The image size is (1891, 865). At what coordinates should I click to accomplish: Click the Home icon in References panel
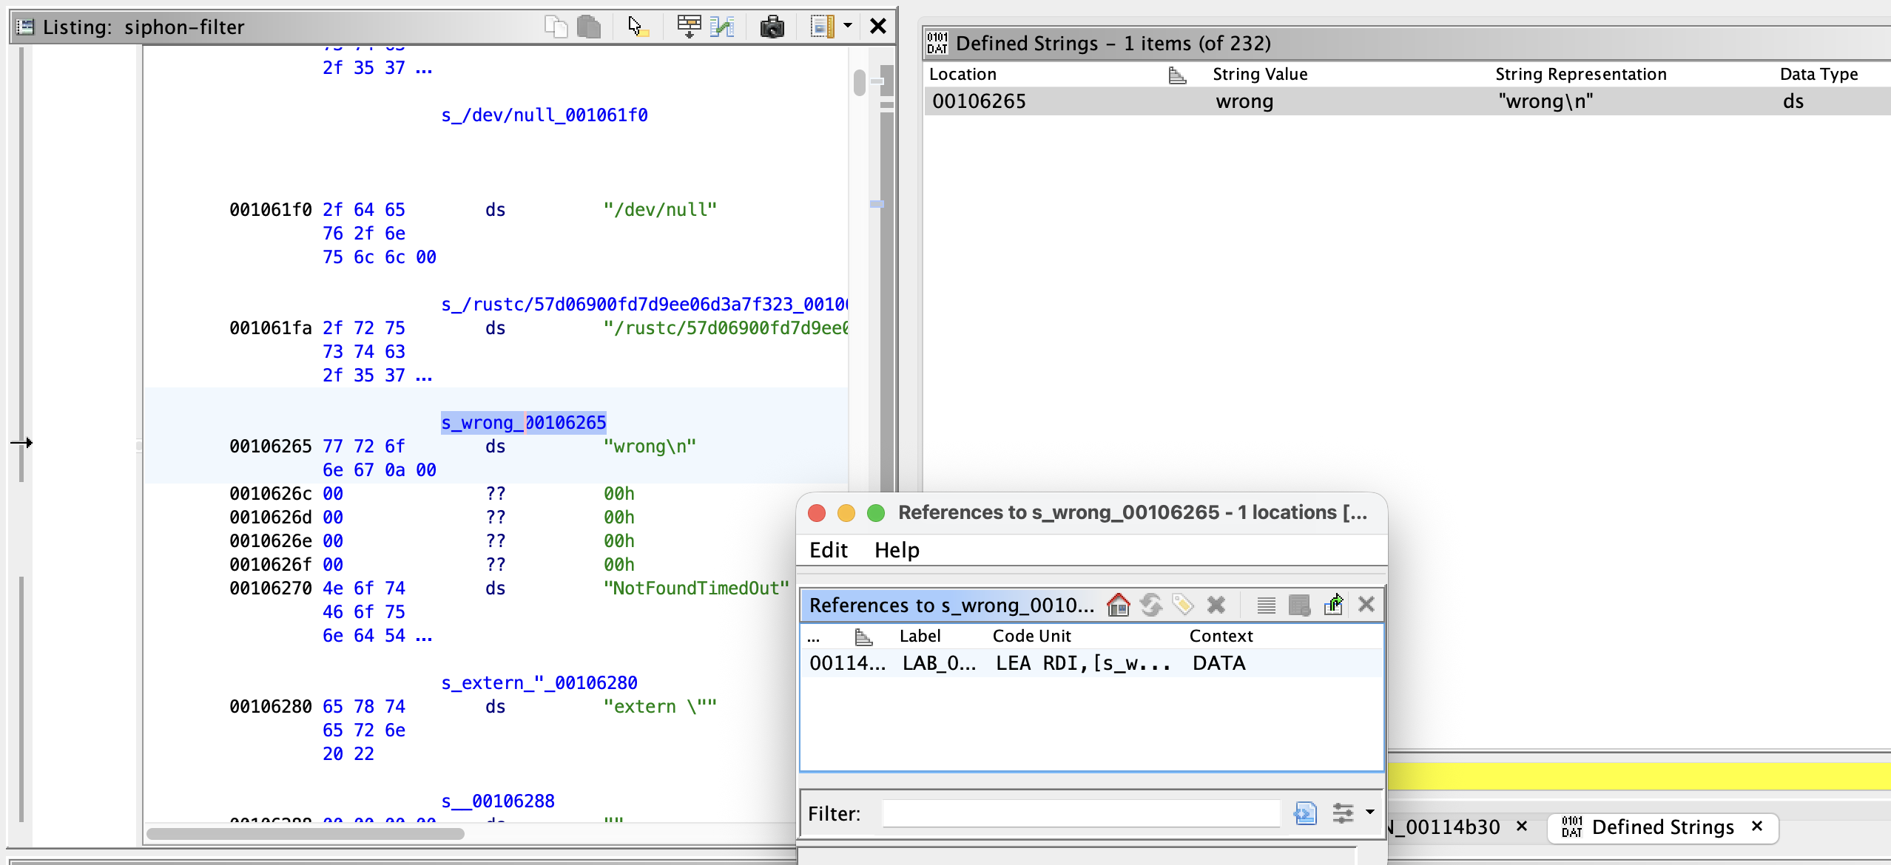pyautogui.click(x=1118, y=605)
